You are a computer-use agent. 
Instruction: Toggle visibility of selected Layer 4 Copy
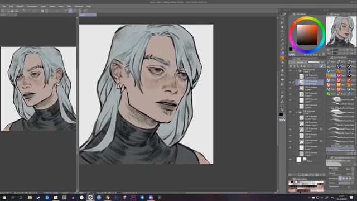tap(290, 82)
